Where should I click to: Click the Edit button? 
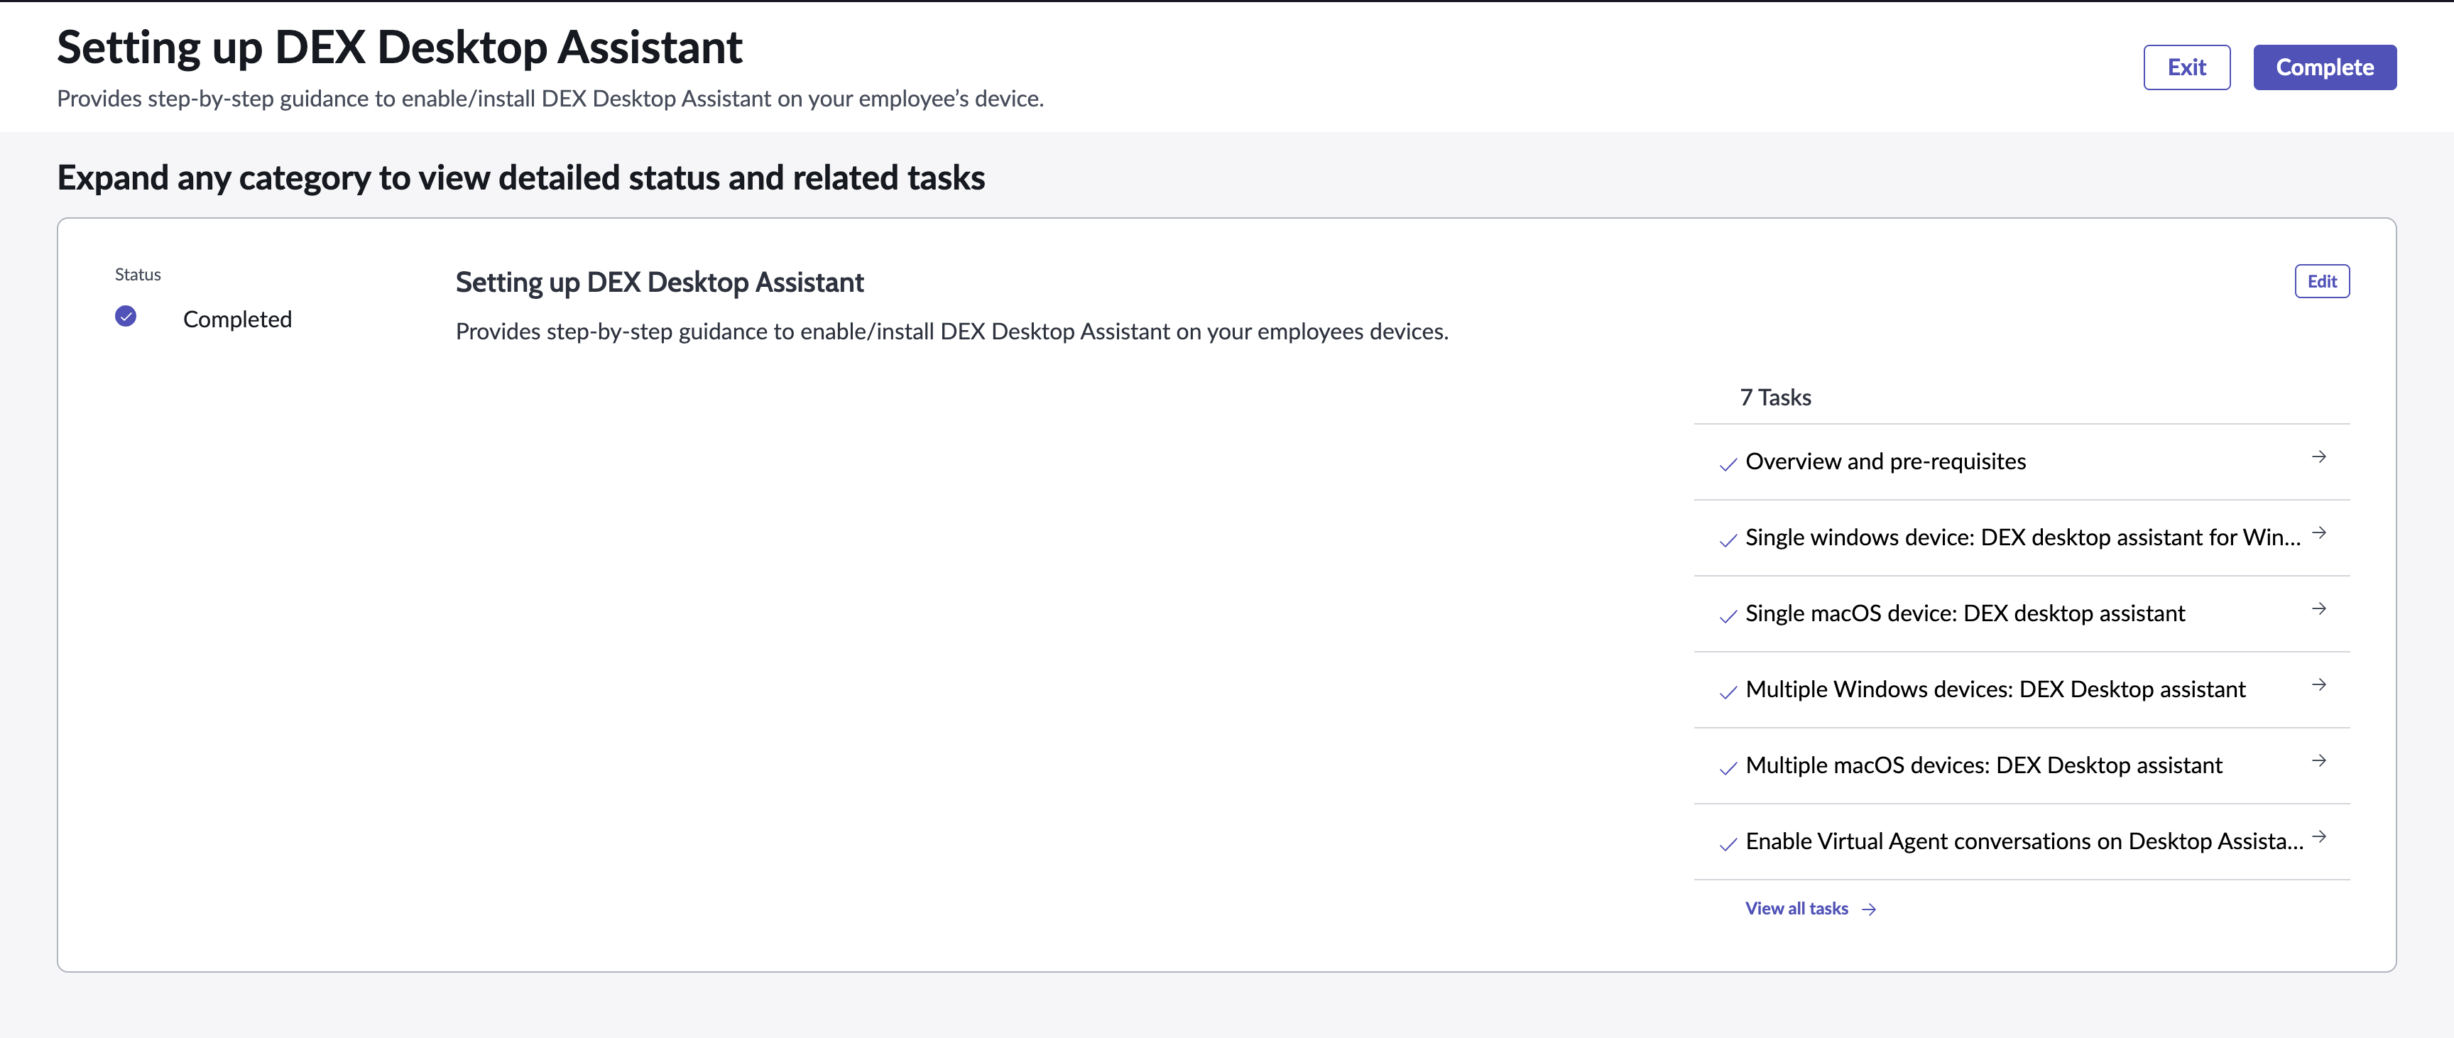(2322, 281)
